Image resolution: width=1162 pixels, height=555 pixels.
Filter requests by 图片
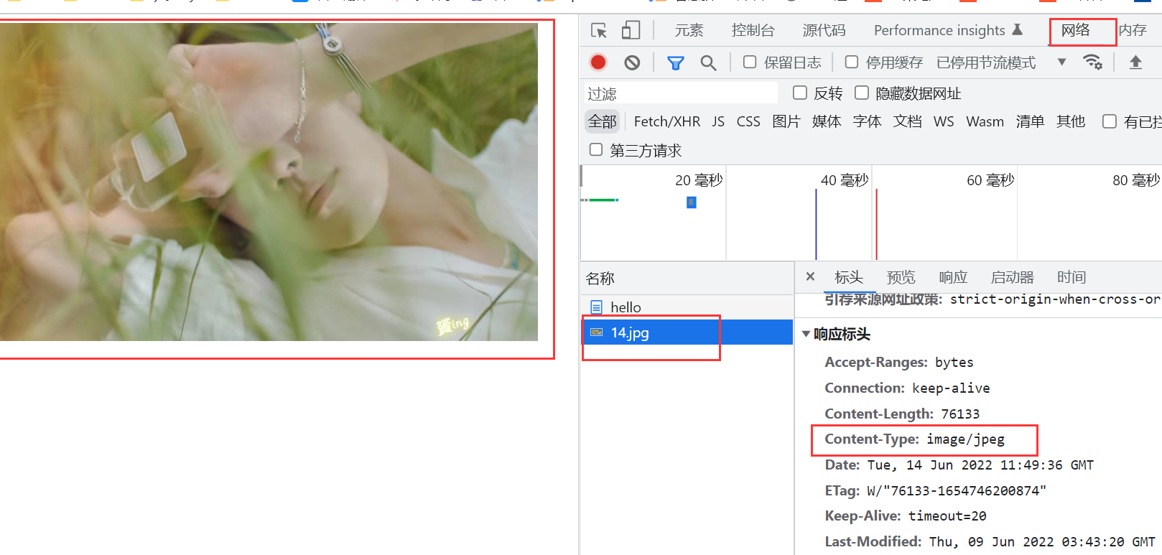tap(786, 121)
